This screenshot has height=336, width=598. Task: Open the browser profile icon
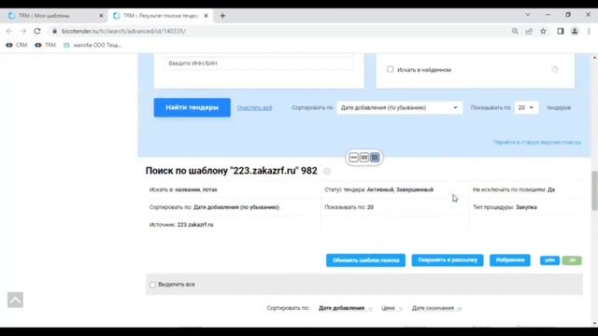(575, 31)
